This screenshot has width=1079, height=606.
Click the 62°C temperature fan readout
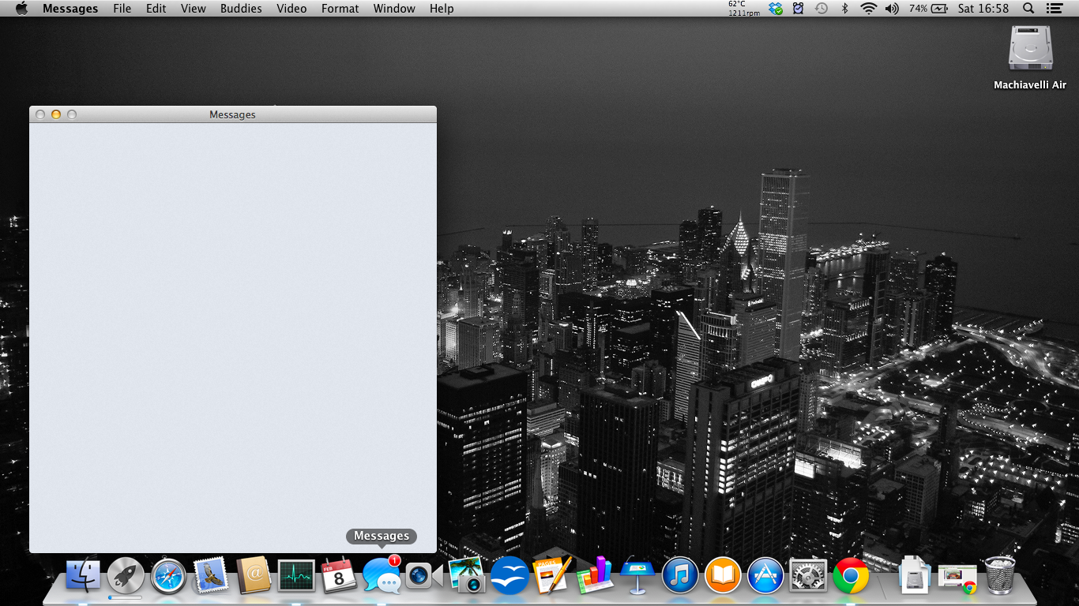click(743, 9)
